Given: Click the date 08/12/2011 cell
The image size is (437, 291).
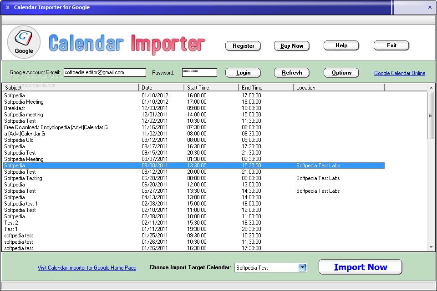Looking at the screenshot, I should click(155, 172).
